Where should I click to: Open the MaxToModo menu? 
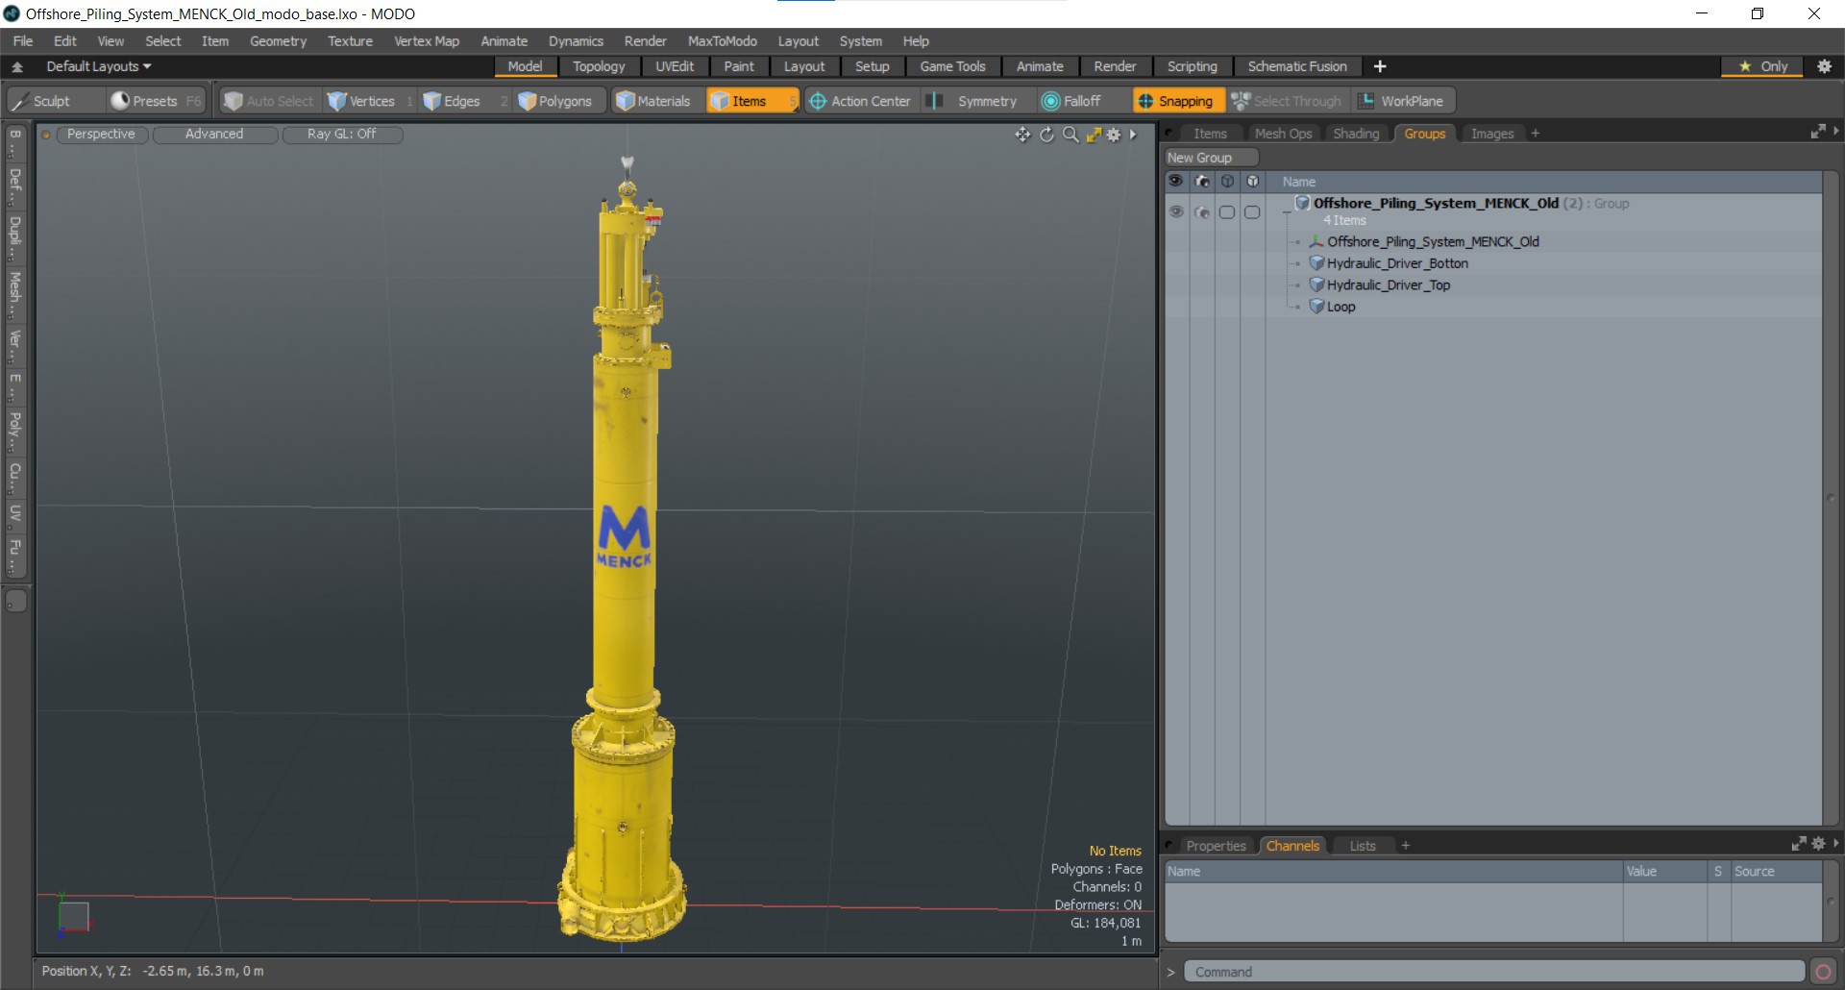click(x=722, y=41)
